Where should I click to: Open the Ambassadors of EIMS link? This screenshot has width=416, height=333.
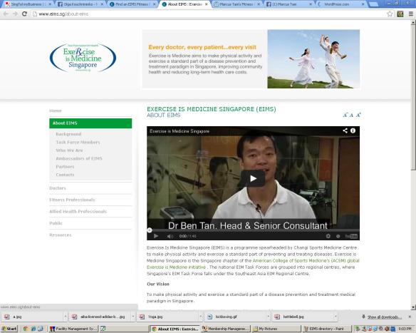click(x=79, y=158)
